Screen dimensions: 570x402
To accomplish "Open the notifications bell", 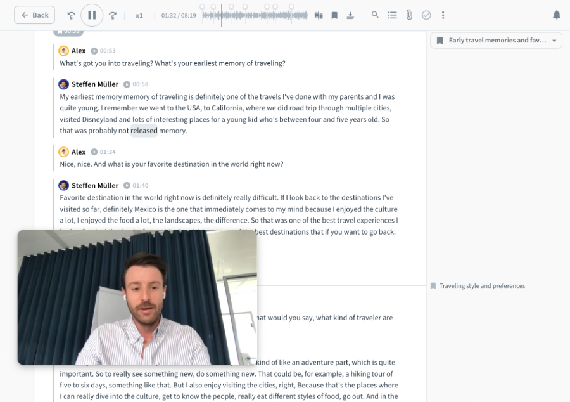I will point(557,15).
